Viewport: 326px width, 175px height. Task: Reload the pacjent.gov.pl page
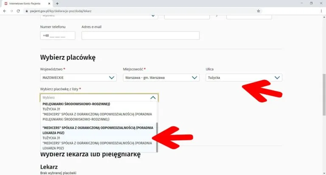[x=18, y=11]
